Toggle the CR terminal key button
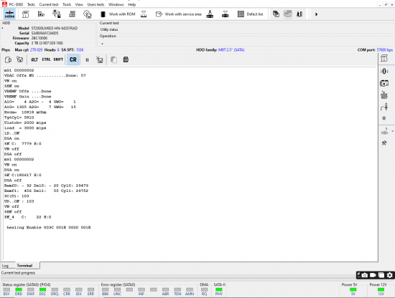The width and height of the screenshot is (395, 298). click(x=73, y=59)
